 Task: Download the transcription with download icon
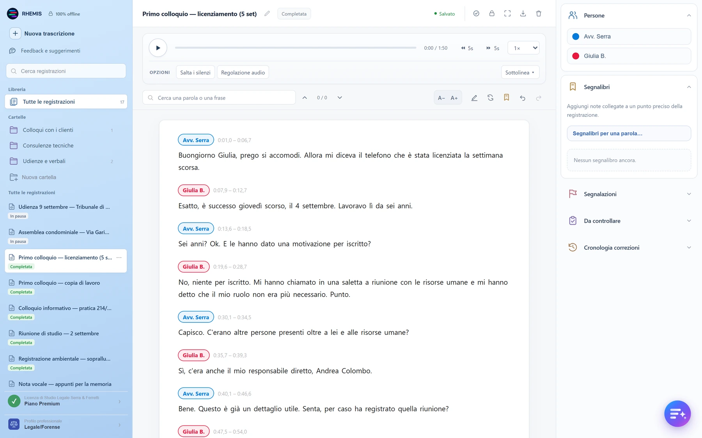point(523,14)
